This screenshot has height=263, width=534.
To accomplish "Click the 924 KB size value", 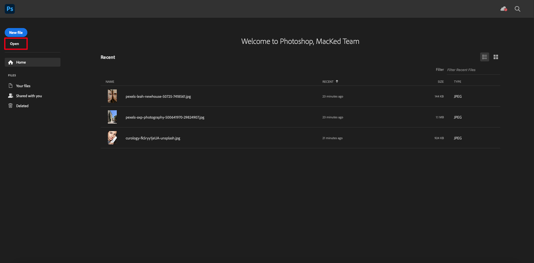I will pos(439,138).
